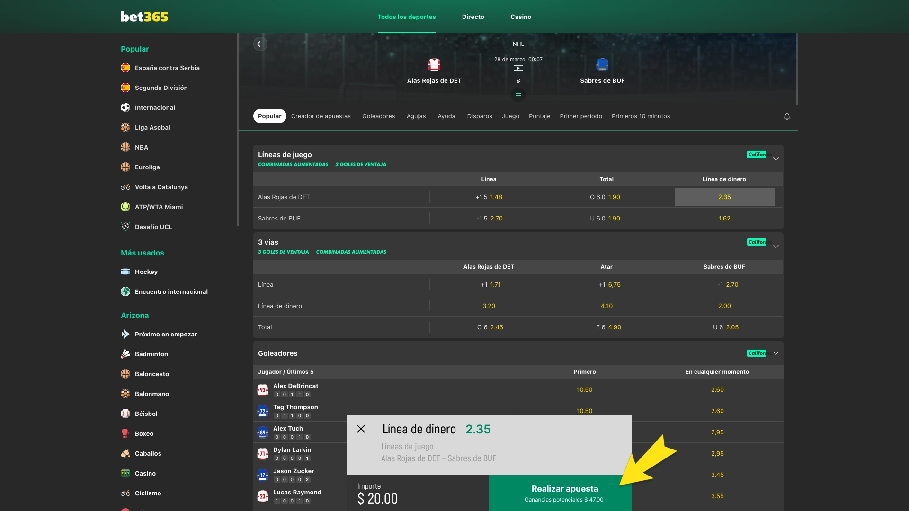
Task: Click Combinadas aumentadas under Líneas de juego
Action: tap(293, 164)
